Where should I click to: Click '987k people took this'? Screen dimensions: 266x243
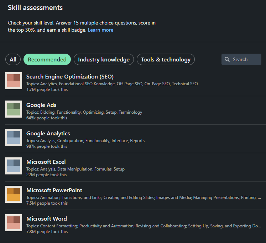coord(47,146)
